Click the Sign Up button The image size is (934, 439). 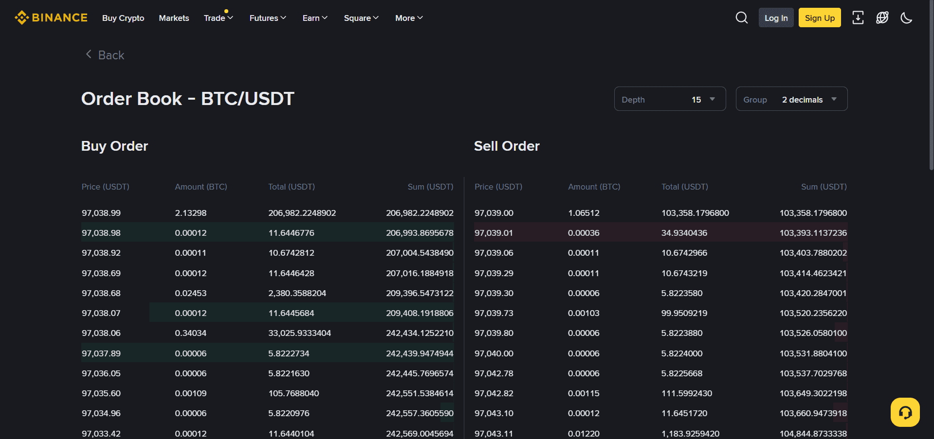point(819,18)
